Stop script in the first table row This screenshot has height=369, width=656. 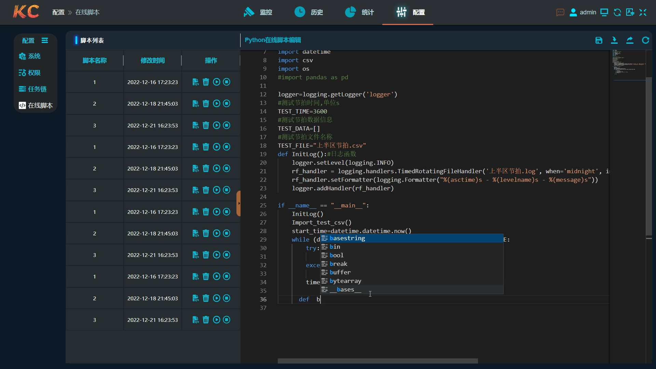pyautogui.click(x=227, y=82)
